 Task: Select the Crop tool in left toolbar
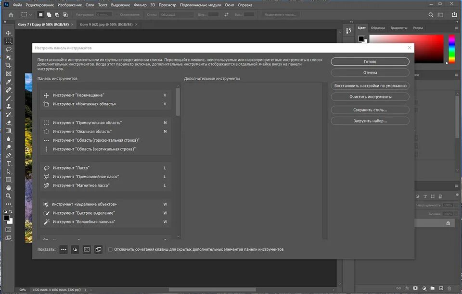[x=9, y=65]
